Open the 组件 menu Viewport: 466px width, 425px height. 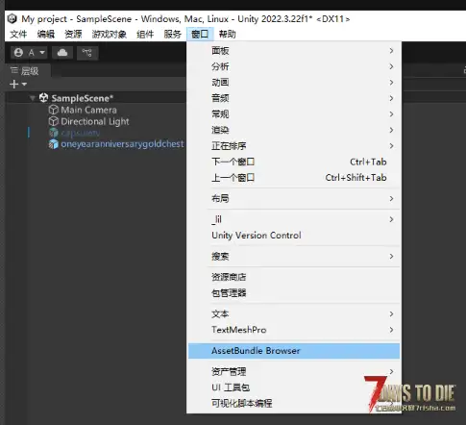pos(145,34)
